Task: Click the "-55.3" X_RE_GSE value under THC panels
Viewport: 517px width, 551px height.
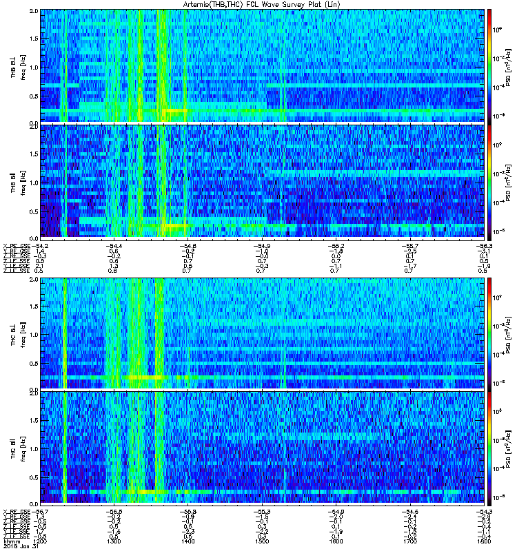Action: point(262,512)
